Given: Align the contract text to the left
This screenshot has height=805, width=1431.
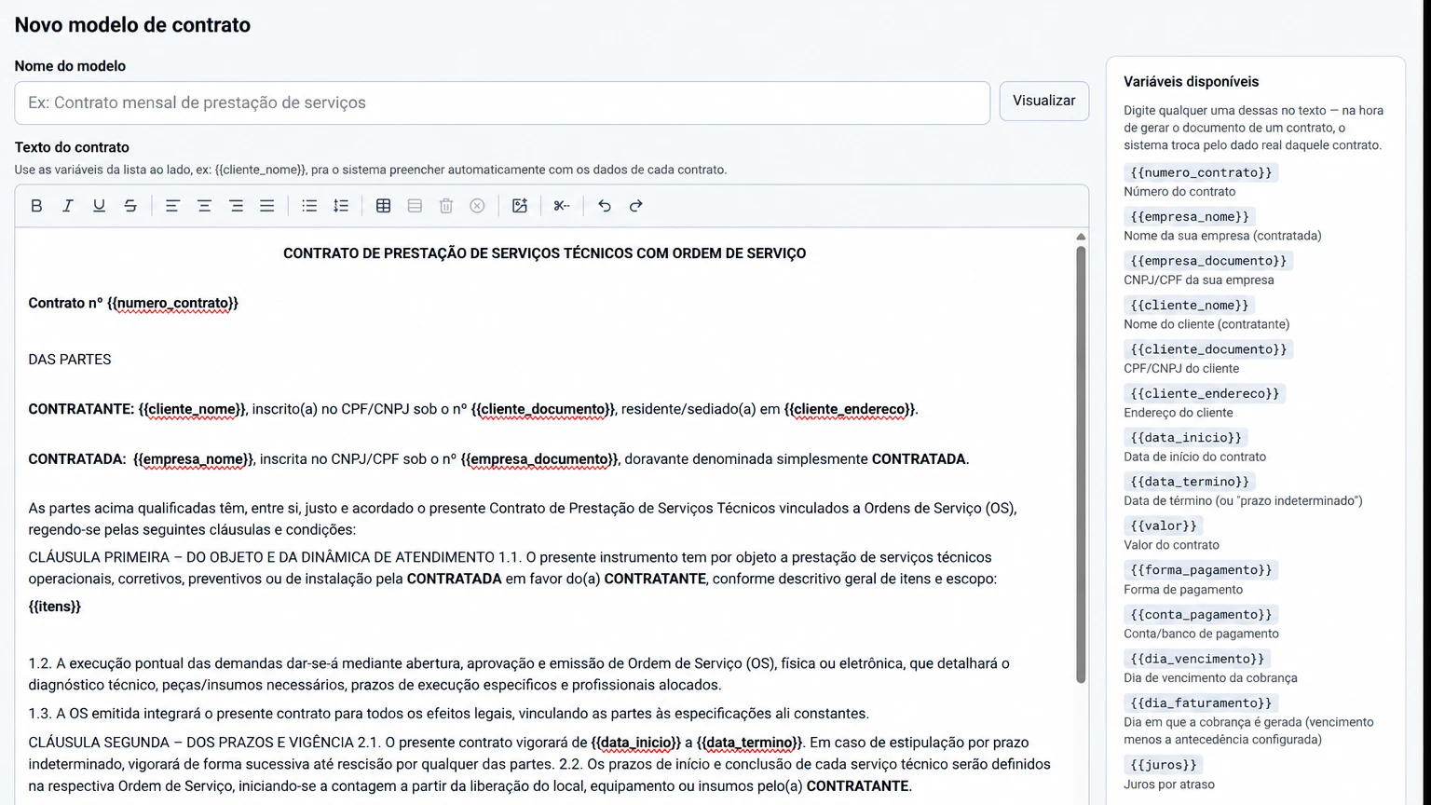Looking at the screenshot, I should [x=172, y=206].
